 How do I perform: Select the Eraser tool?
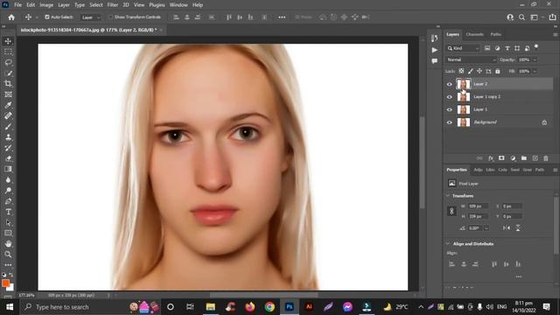[x=8, y=158]
